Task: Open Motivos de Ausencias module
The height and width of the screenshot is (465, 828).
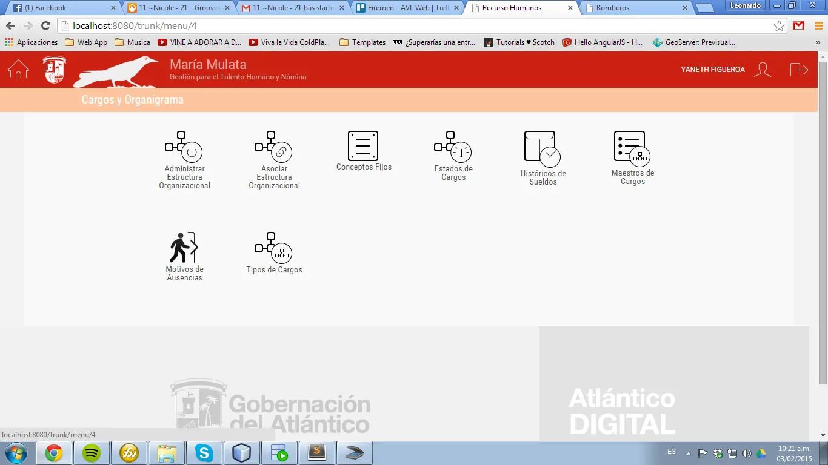Action: click(x=184, y=257)
